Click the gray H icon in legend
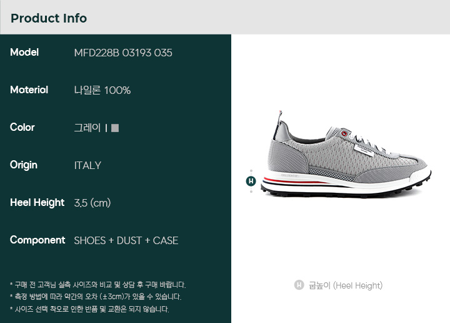This screenshot has width=450, height=323. click(x=299, y=285)
